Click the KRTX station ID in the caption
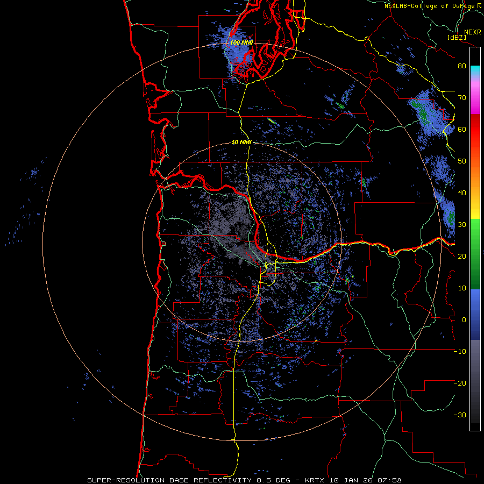The width and height of the screenshot is (484, 484). [x=315, y=480]
